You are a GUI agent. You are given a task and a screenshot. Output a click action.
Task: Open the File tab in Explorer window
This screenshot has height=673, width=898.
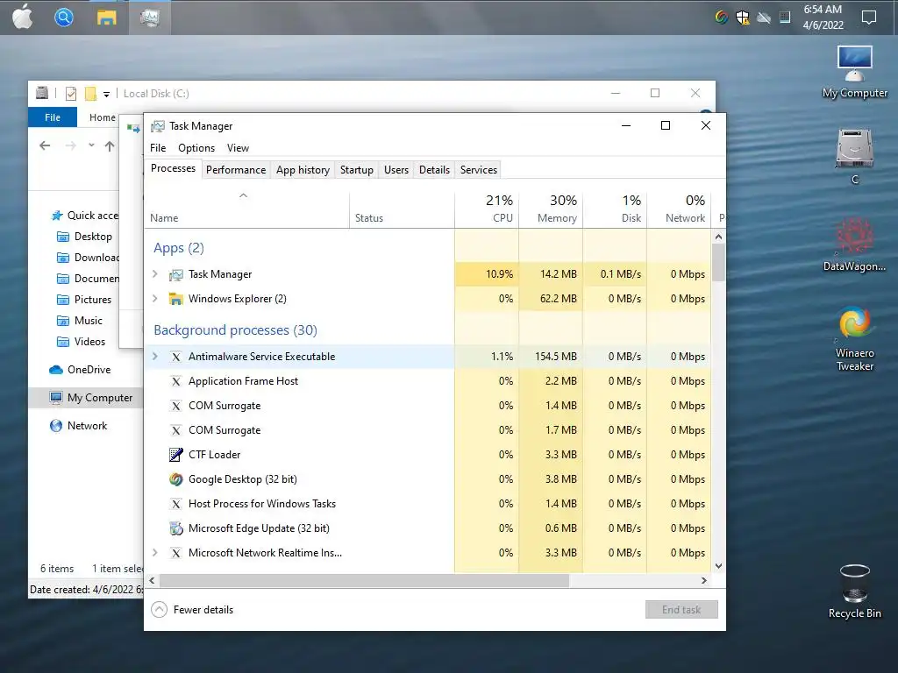tap(52, 117)
